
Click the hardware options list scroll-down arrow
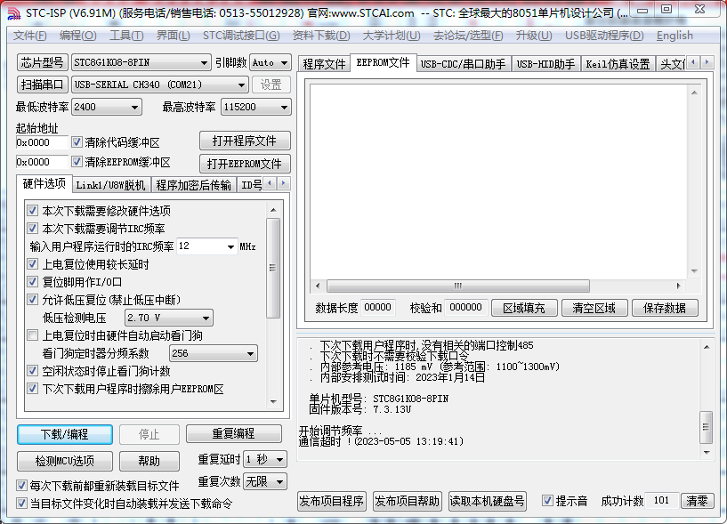[x=273, y=402]
